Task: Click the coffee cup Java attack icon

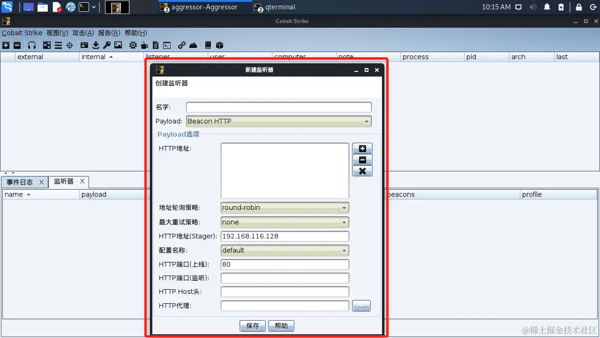Action: click(144, 45)
